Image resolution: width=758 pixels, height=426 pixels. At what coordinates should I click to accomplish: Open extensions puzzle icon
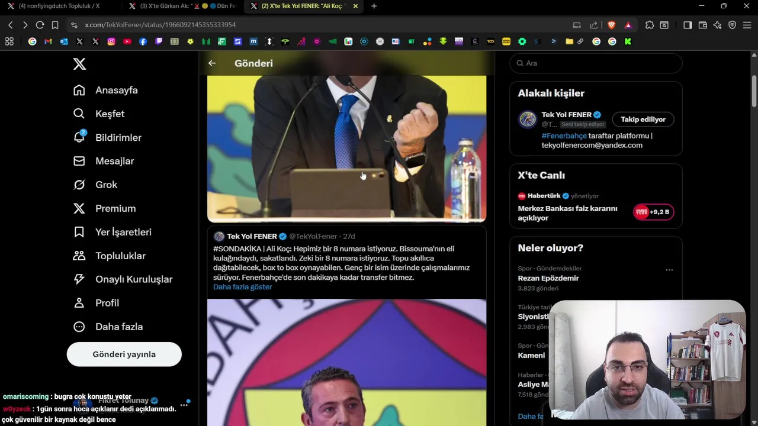point(650,25)
